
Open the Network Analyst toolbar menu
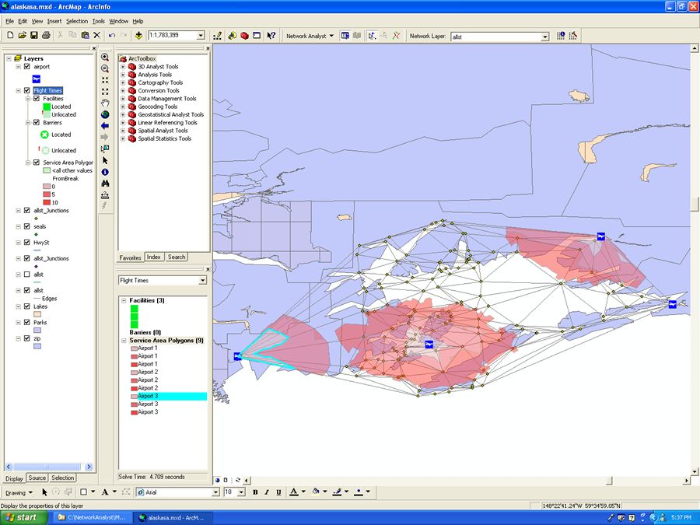pyautogui.click(x=309, y=36)
